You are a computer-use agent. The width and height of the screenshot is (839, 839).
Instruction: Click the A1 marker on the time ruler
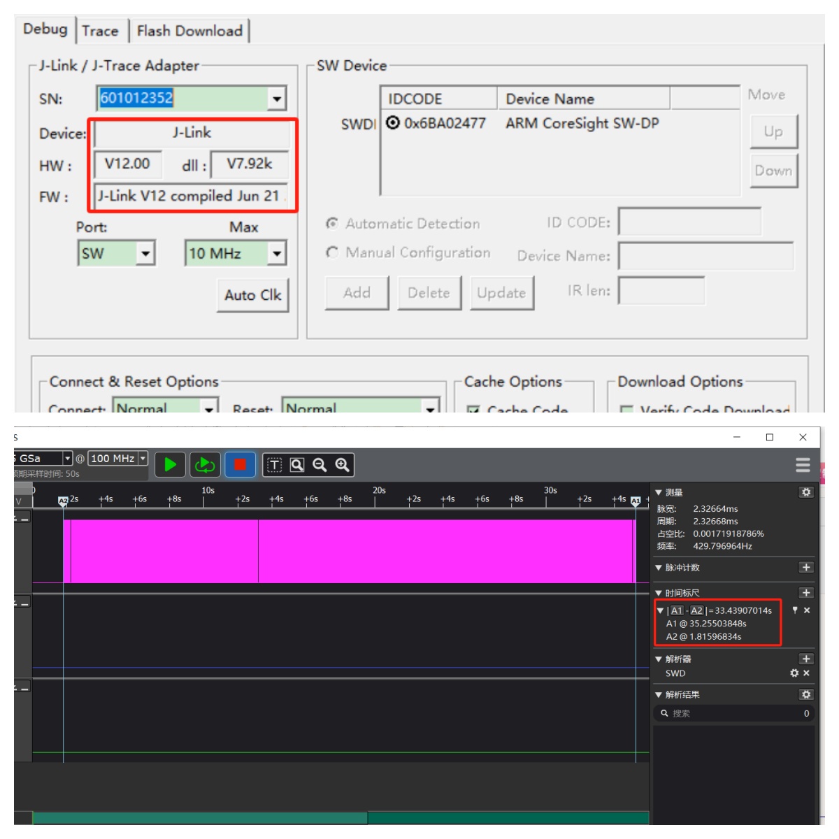[636, 501]
